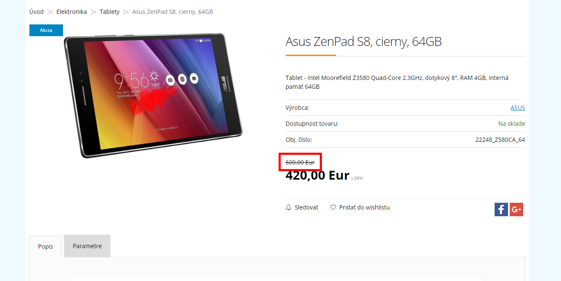
Task: Go to the Úvod breadcrumb
Action: (37, 12)
